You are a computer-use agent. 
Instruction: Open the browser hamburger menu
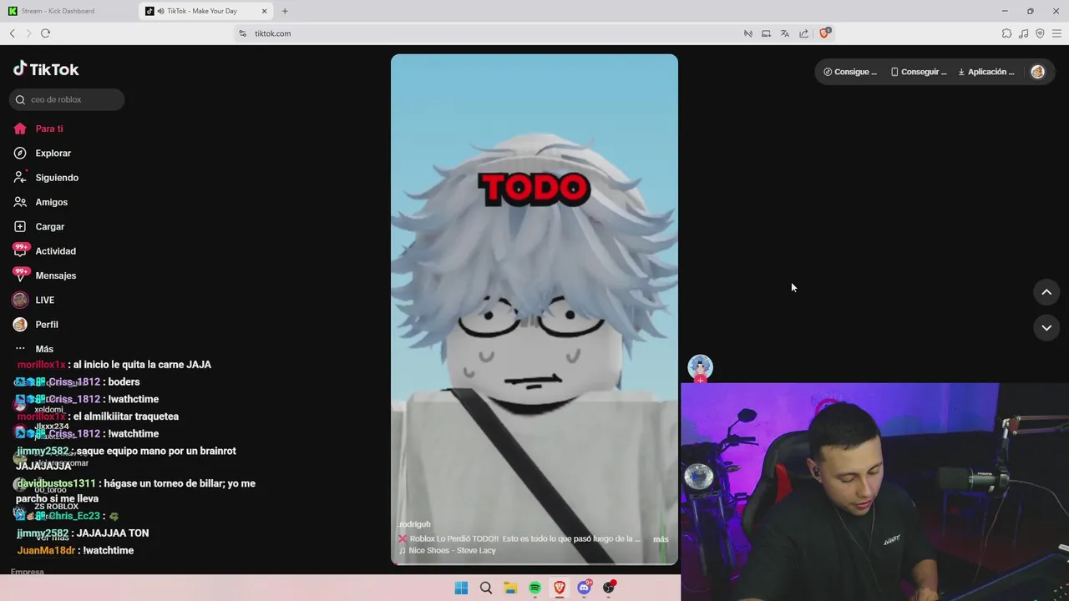coord(1056,33)
